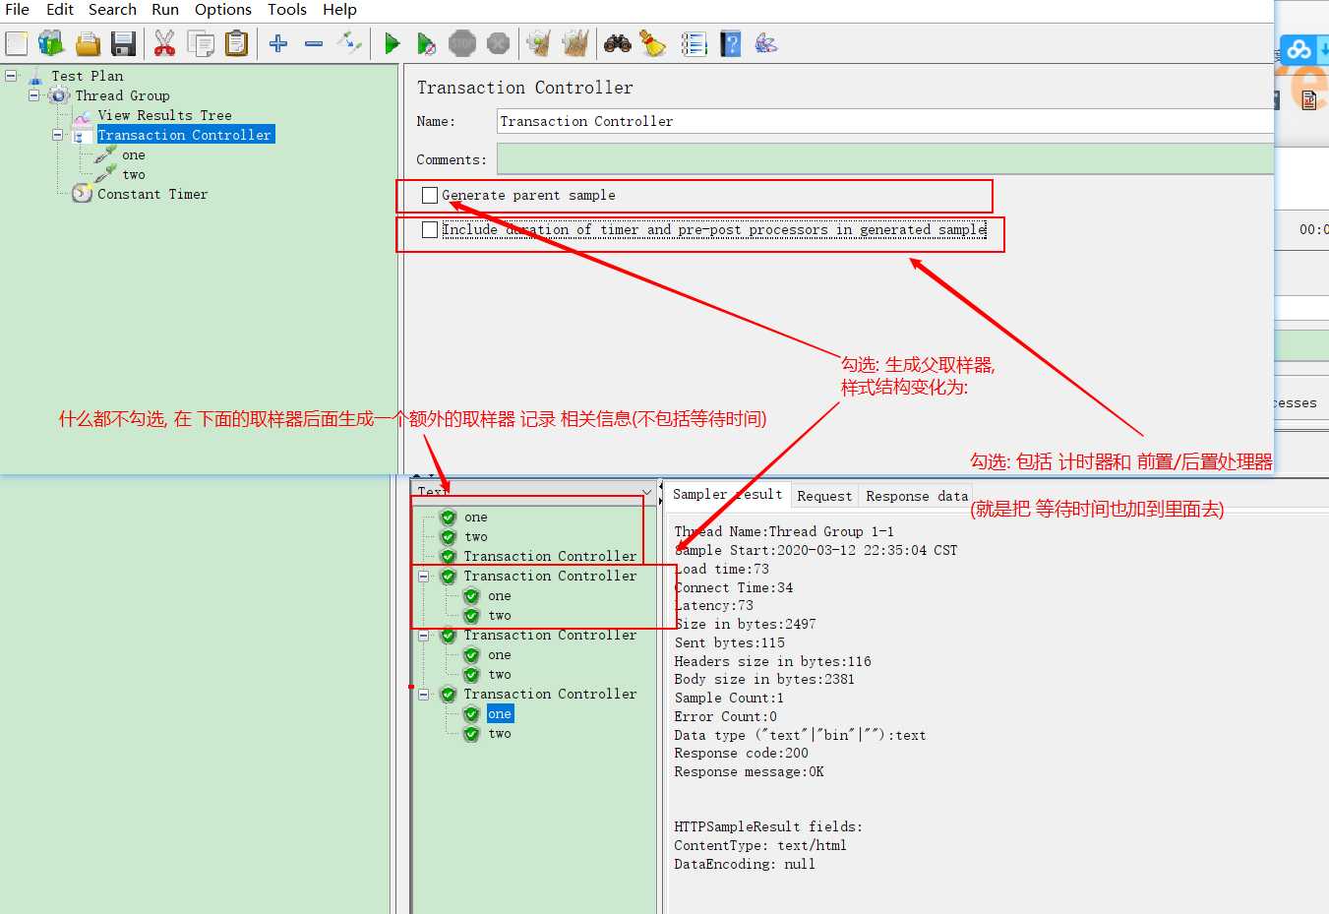Open Search with the binoculars icon
This screenshot has width=1329, height=914.
[x=618, y=43]
